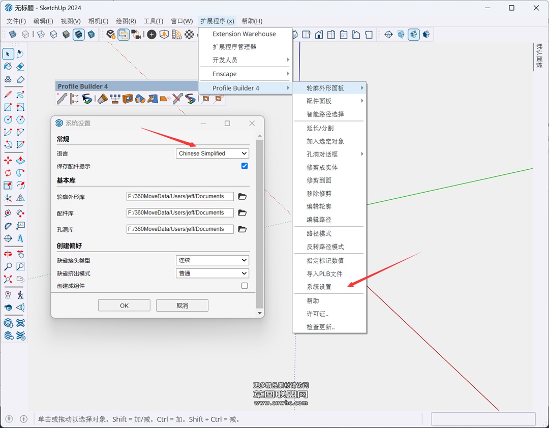
Task: Toggle 保存配件提示 checkbox
Action: click(245, 166)
